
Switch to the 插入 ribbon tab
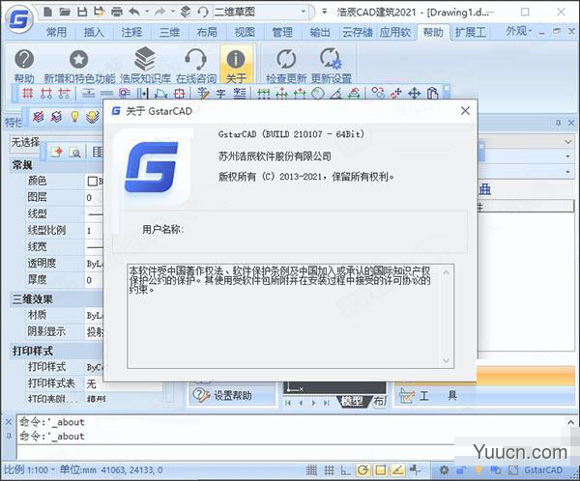point(94,33)
